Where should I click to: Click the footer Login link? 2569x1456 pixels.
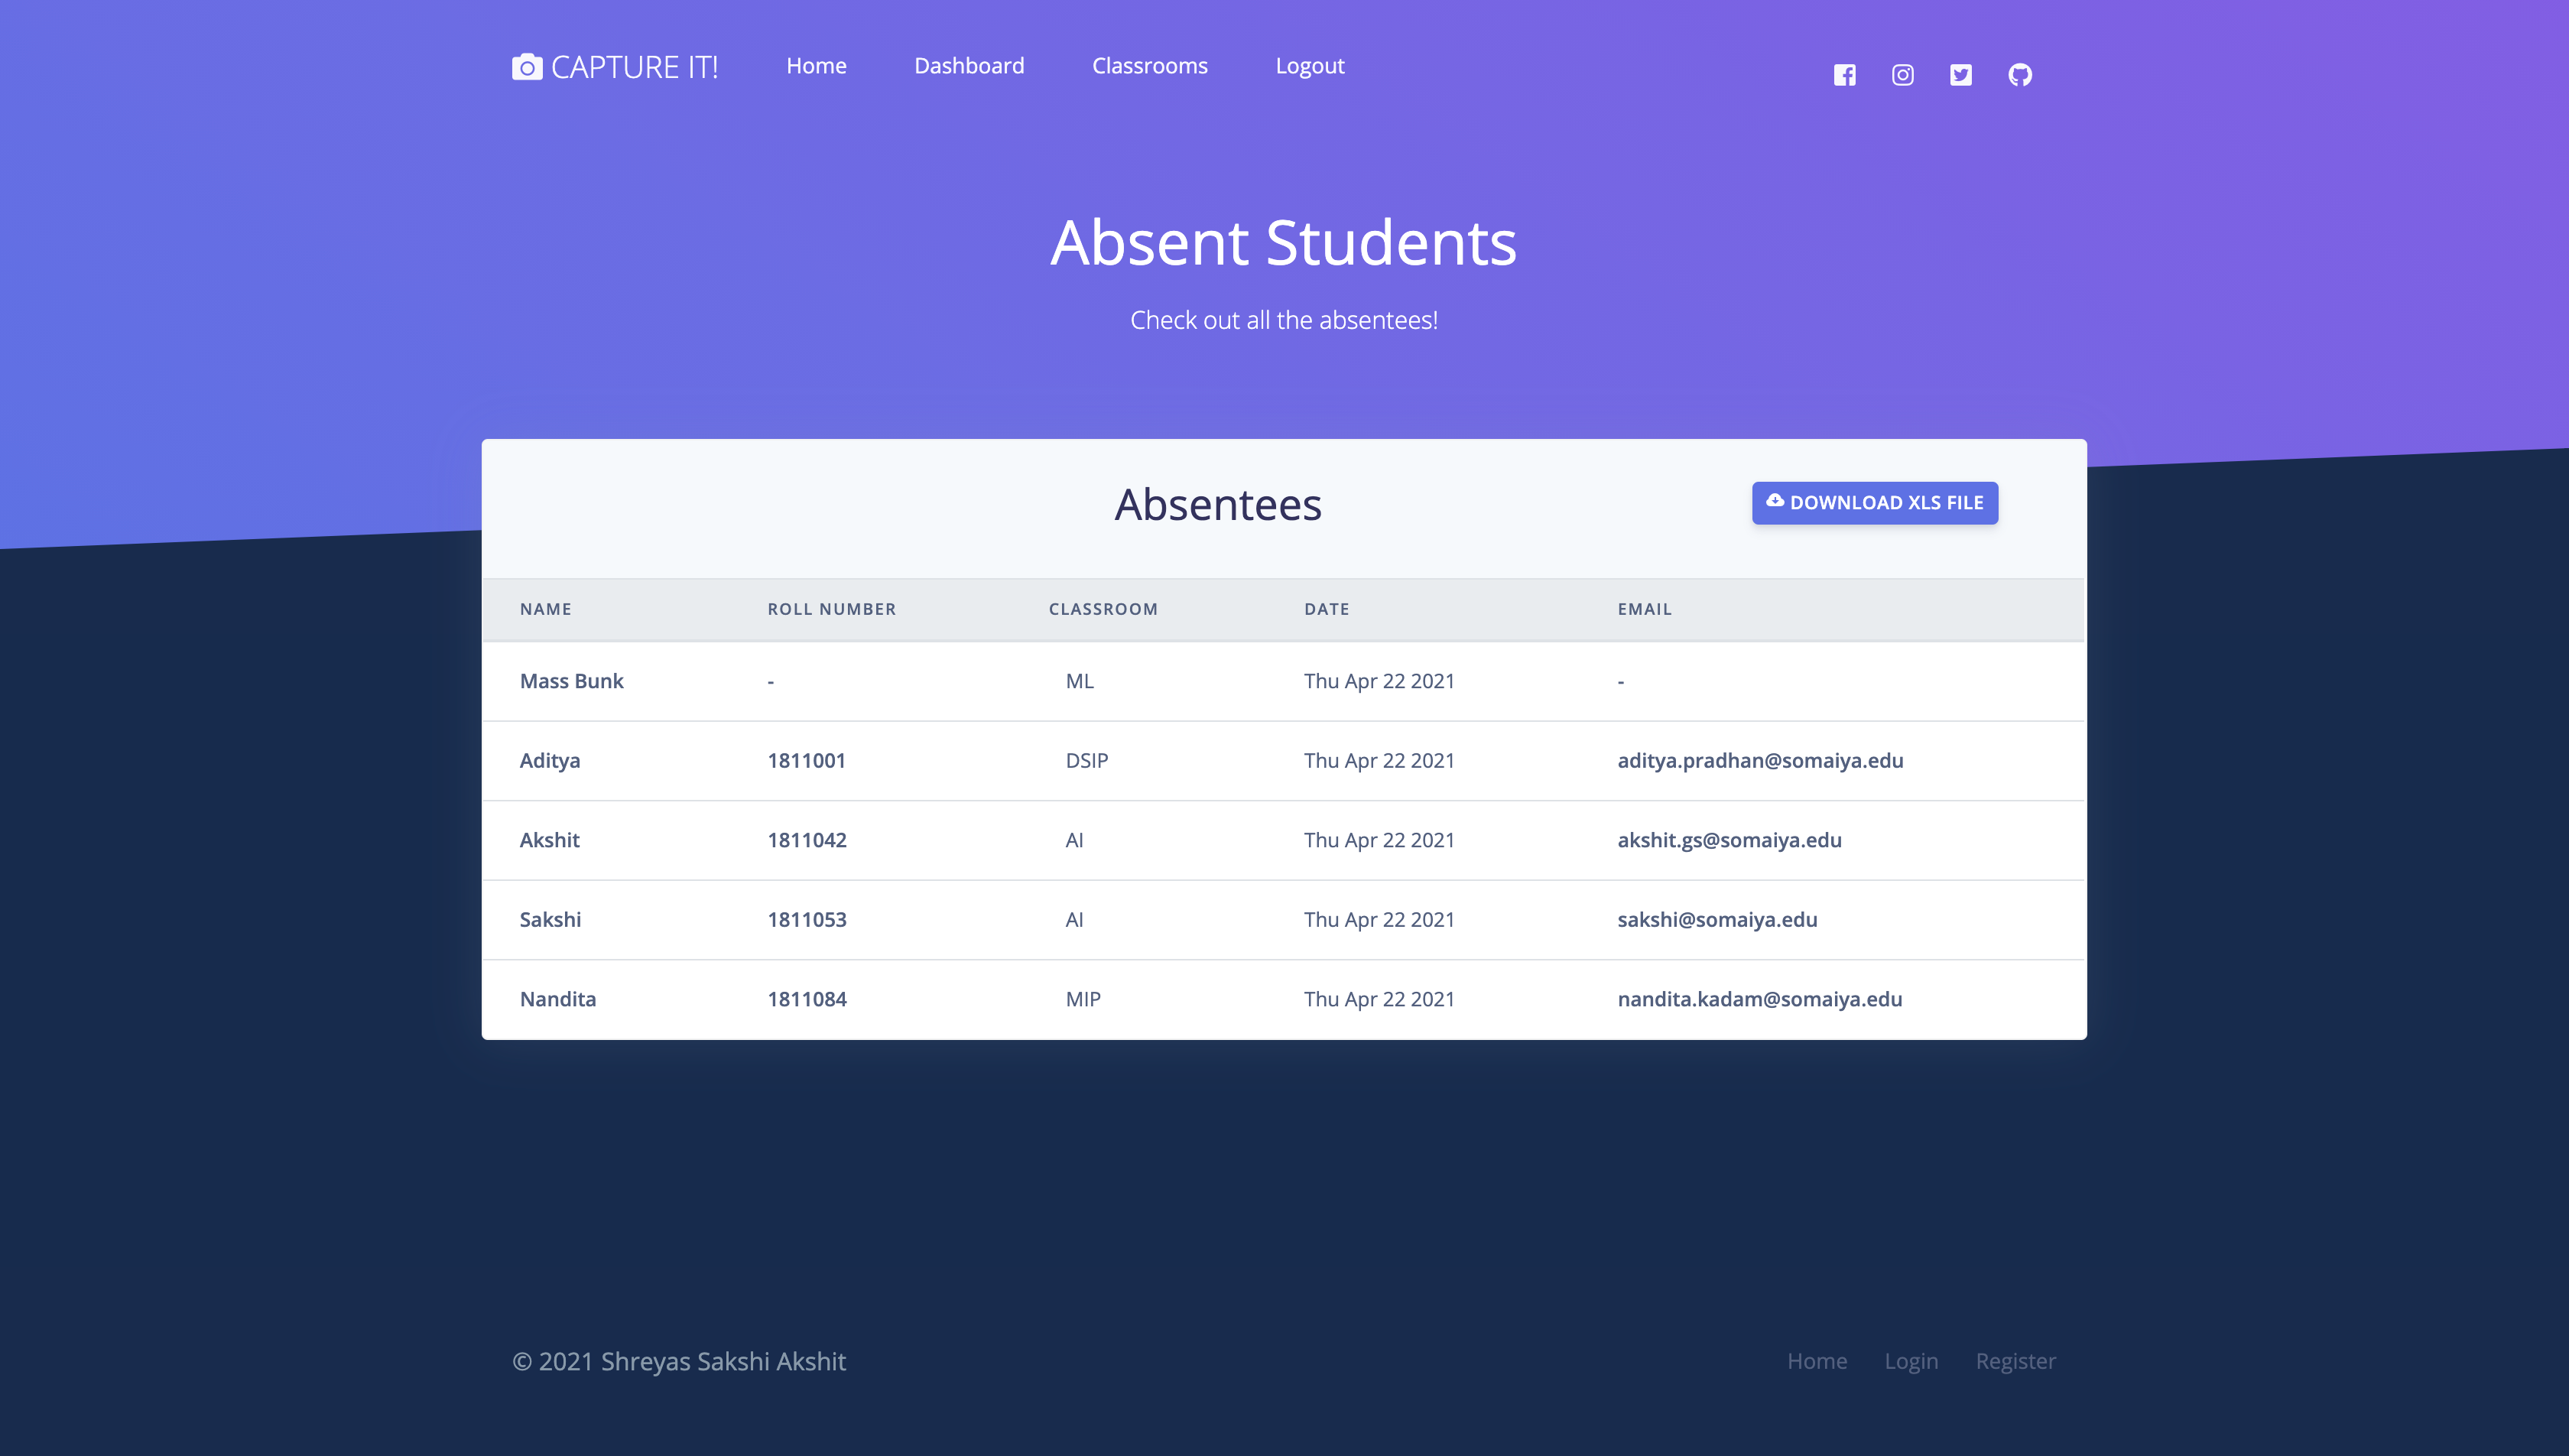[1910, 1361]
